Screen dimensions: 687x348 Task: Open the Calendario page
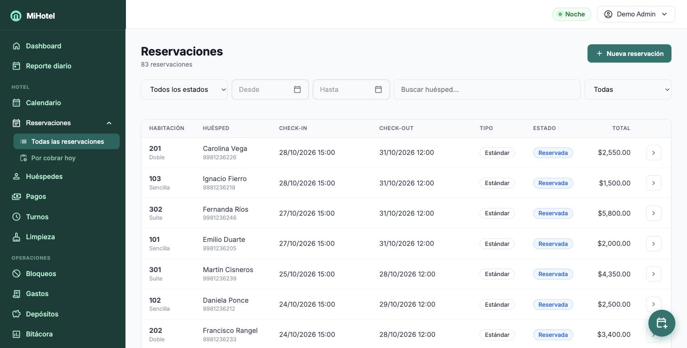pos(43,103)
